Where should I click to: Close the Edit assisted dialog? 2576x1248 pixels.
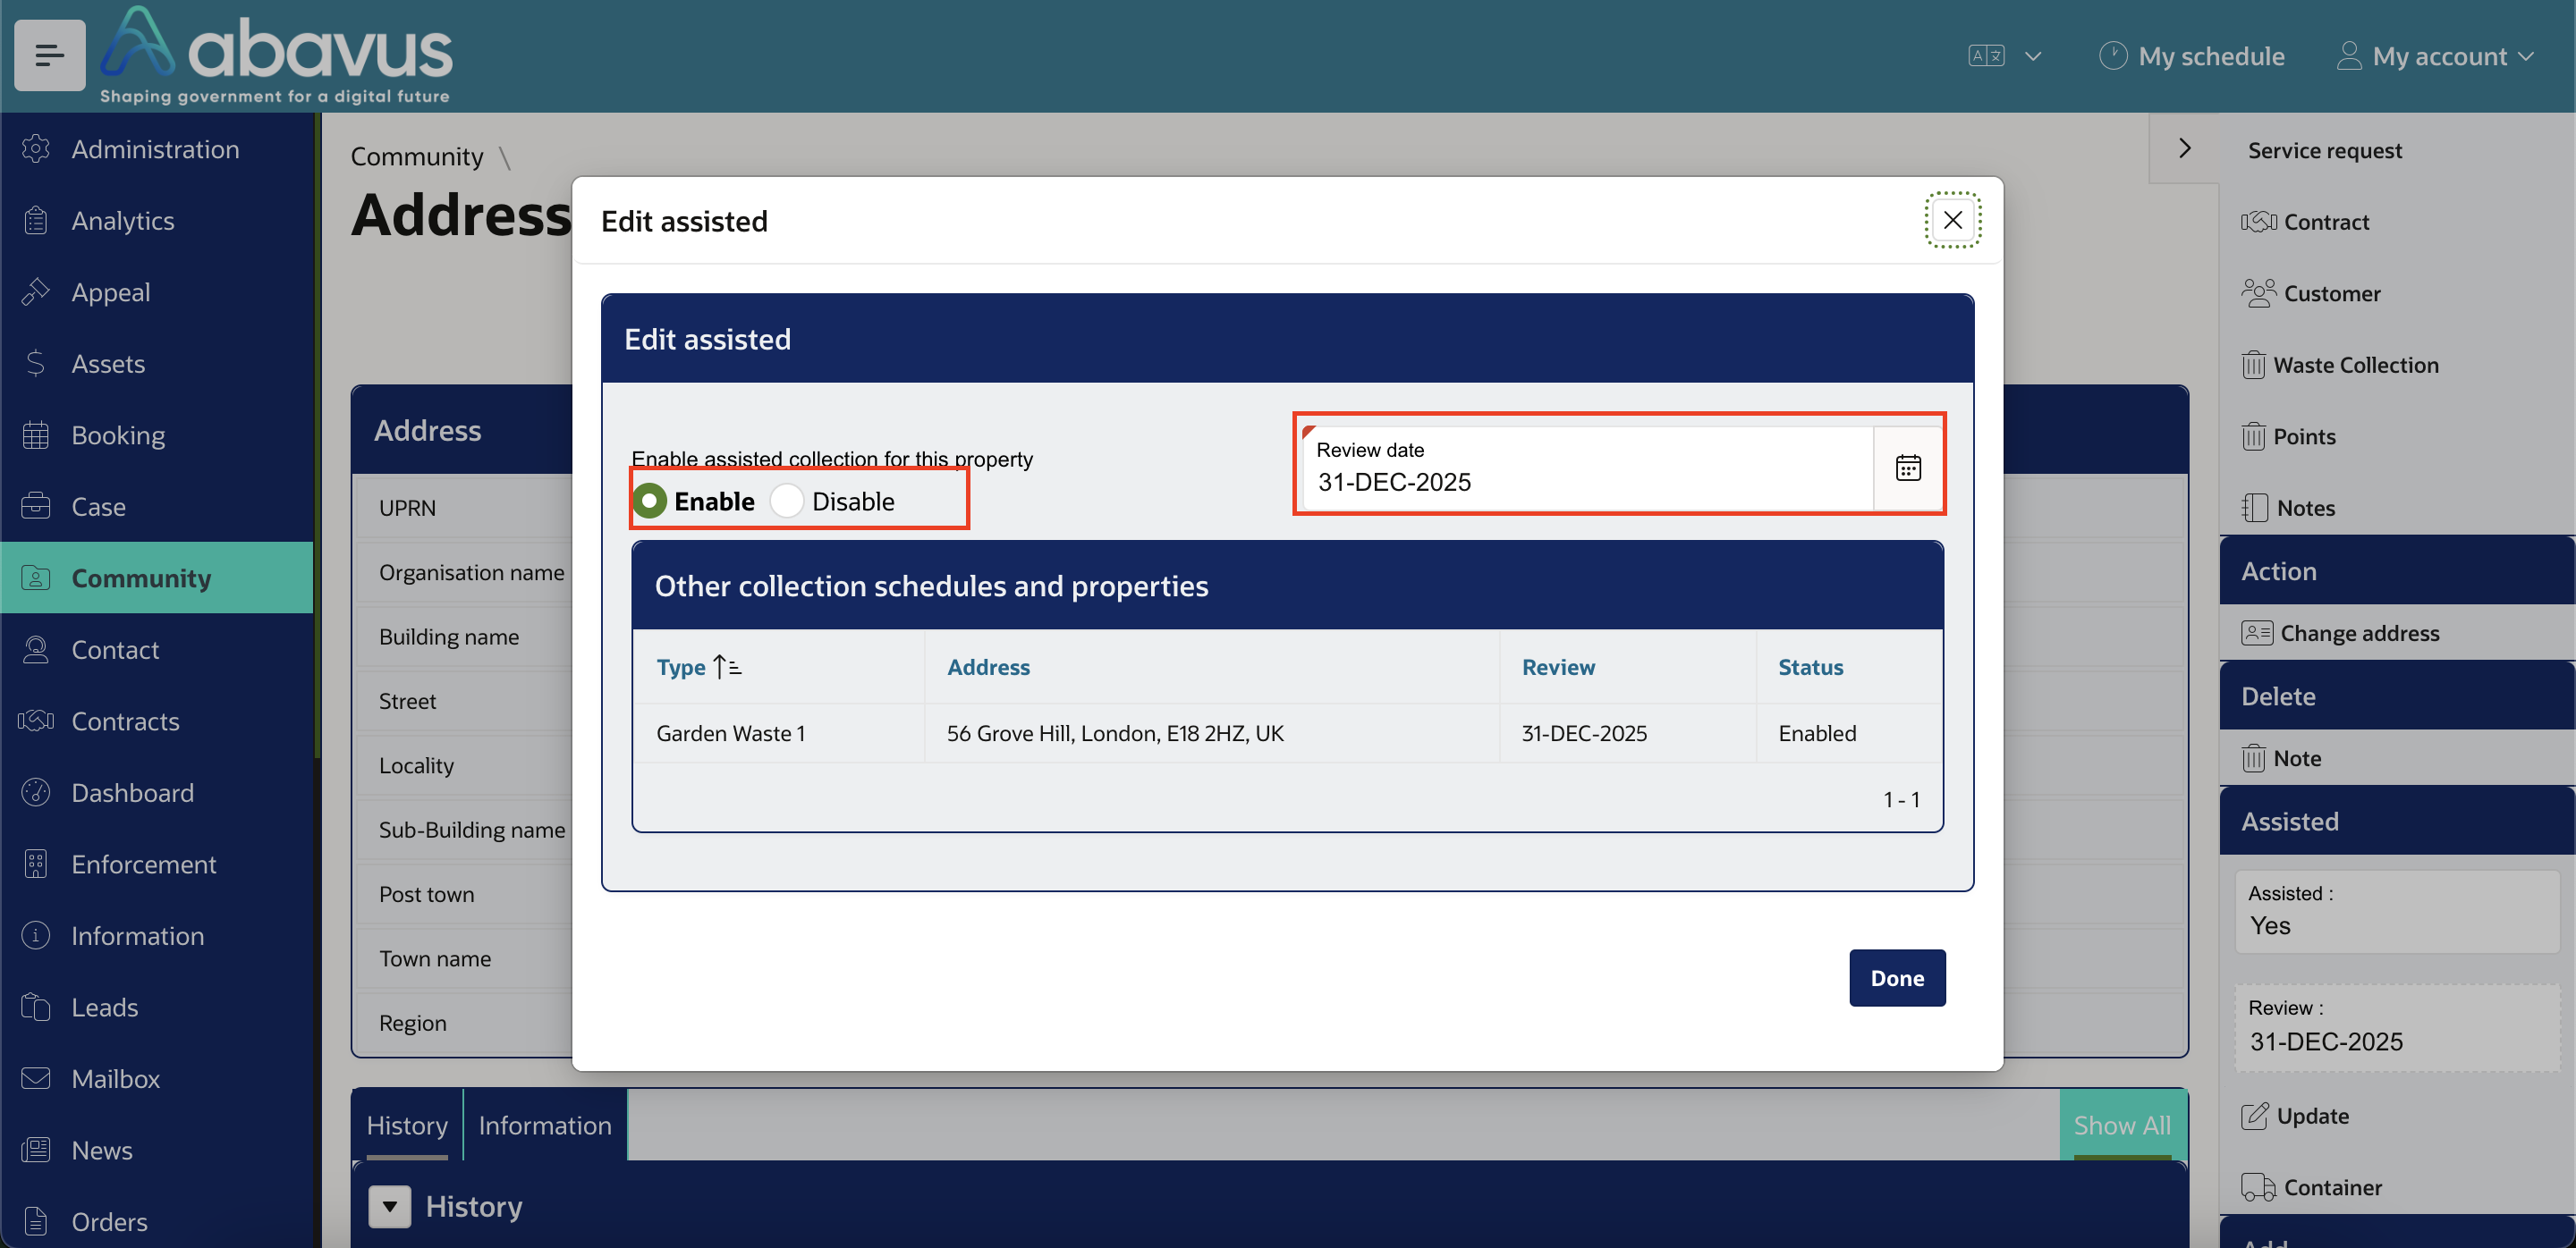click(x=1952, y=220)
